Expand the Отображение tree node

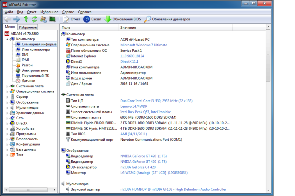coord(7,103)
